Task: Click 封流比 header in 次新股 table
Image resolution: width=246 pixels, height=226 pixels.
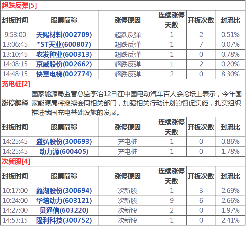Action: point(230,176)
